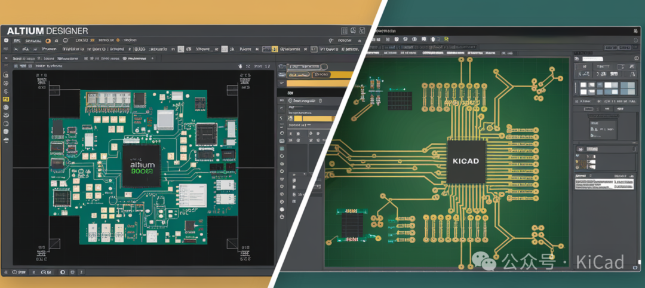Screen dimensions: 645x288
Task: Select the yellow highlighted icon in Altium's left sidebar
Action: [x=6, y=99]
